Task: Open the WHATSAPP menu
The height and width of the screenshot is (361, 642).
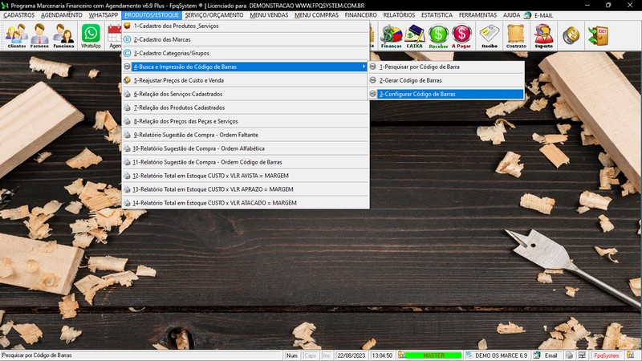Action: 104,15
